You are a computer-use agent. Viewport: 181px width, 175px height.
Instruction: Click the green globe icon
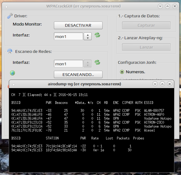pos(12,73)
